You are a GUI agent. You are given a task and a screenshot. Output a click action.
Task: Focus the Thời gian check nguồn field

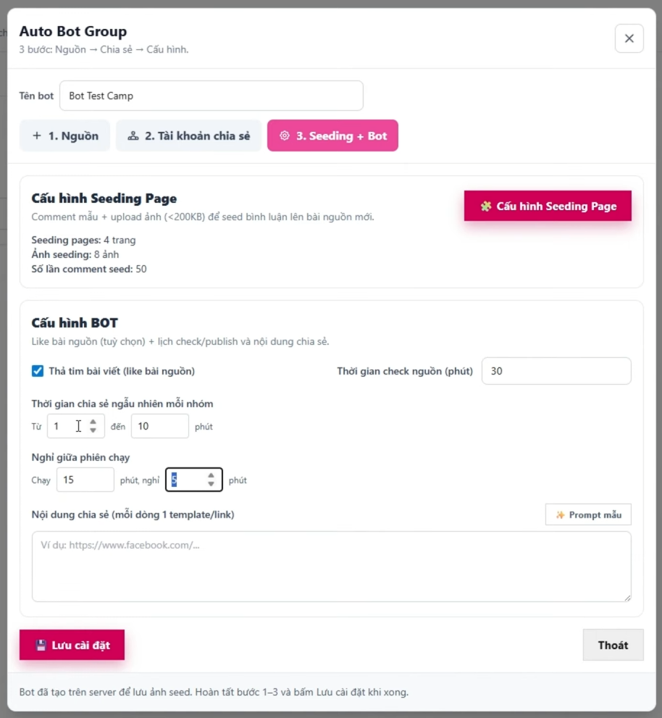(x=556, y=371)
